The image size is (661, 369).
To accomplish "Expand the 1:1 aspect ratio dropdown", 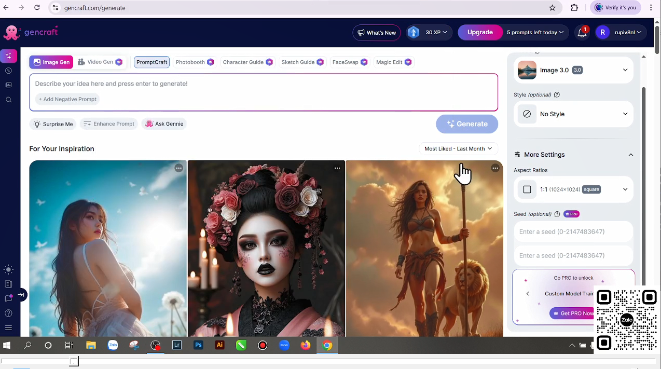I will click(573, 189).
